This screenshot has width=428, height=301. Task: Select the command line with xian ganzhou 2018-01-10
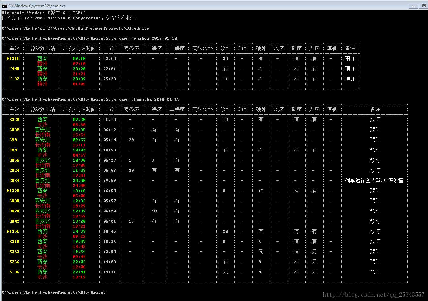point(90,38)
